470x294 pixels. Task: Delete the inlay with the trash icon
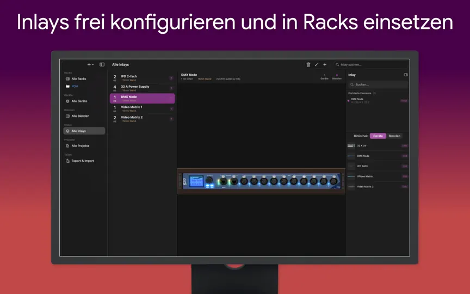pos(308,64)
